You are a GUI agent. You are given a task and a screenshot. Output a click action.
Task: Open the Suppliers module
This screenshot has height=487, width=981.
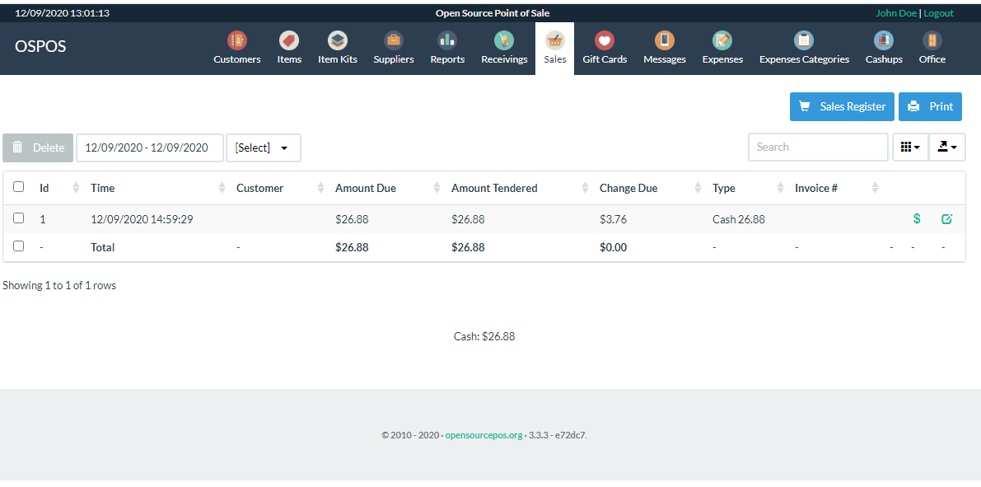[x=393, y=48]
